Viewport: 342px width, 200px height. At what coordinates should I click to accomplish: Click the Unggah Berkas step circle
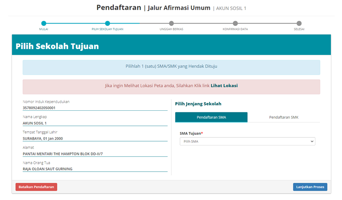[x=171, y=23]
